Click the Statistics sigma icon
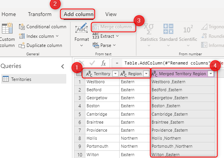224x158 pixels. coord(149,29)
